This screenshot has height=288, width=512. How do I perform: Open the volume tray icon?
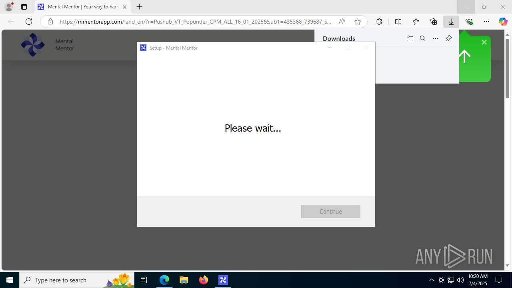click(460, 280)
